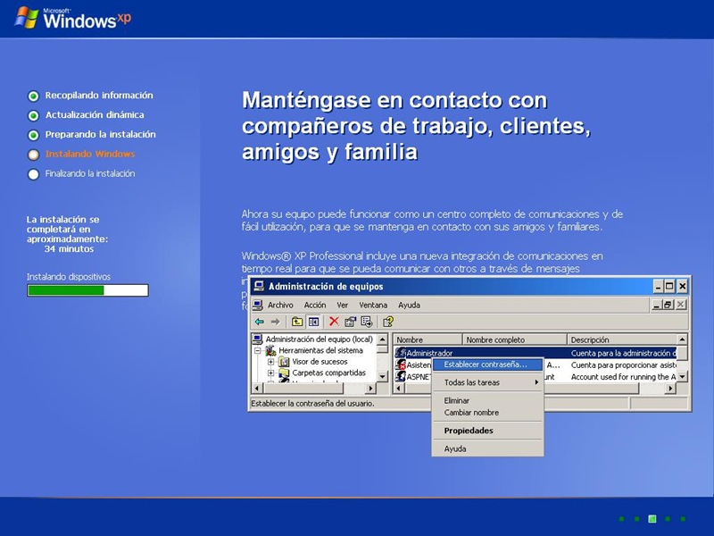Click the Finalizando la instalación setup step
The height and width of the screenshot is (536, 714).
pyautogui.click(x=90, y=173)
